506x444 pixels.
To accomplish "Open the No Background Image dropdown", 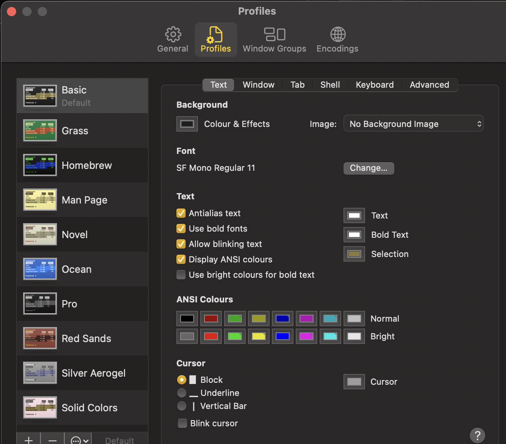I will 413,124.
